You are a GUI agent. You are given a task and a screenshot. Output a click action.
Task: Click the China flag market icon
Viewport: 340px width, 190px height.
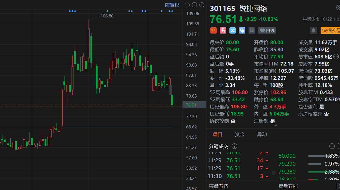coord(213,30)
